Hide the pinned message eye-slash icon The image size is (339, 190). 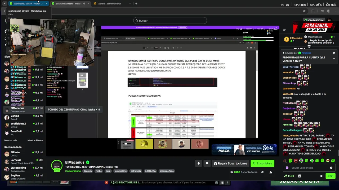click(x=334, y=53)
